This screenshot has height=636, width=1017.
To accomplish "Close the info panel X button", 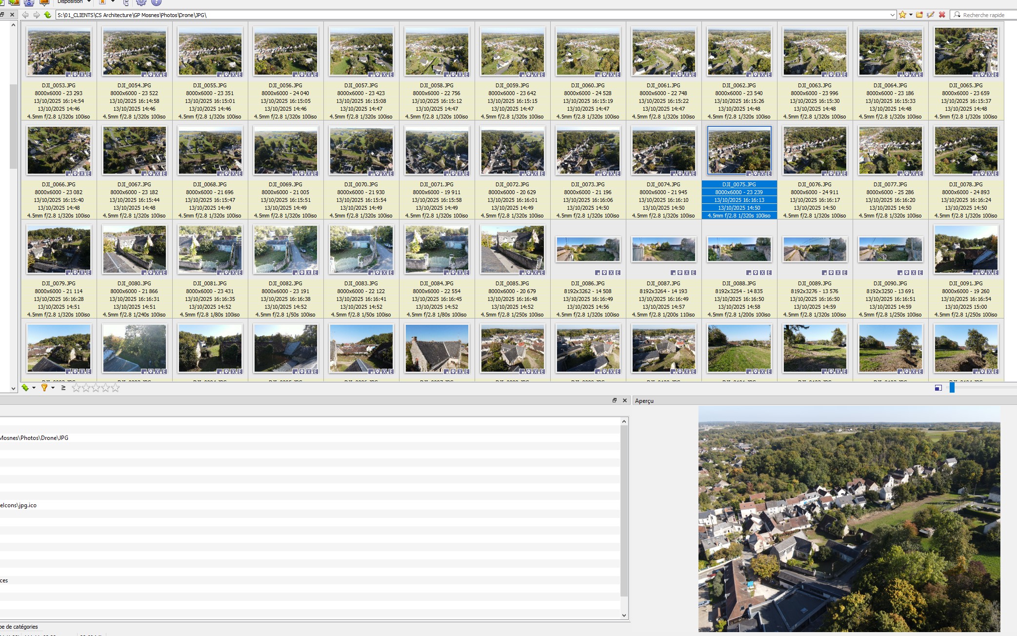I will pyautogui.click(x=625, y=400).
